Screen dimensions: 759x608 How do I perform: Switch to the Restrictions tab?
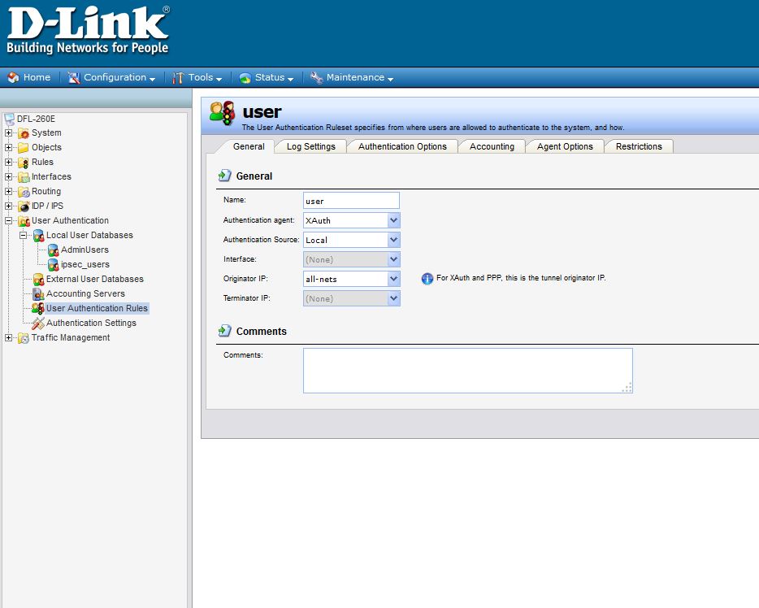pos(638,146)
